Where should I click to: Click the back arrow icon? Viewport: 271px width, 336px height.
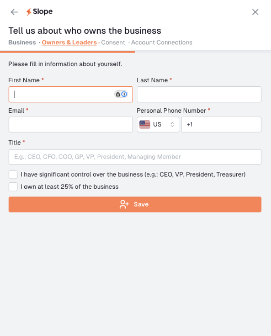point(14,12)
